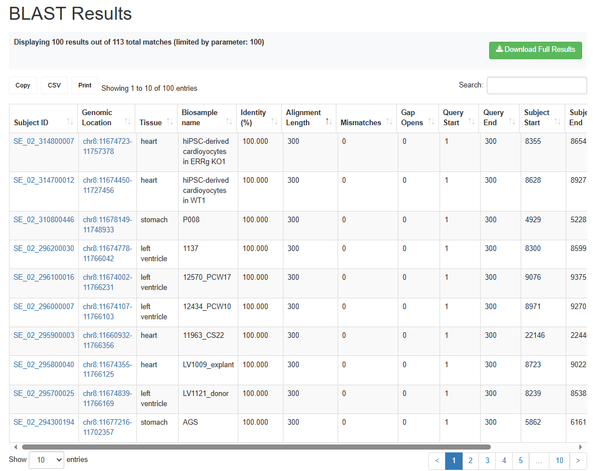This screenshot has width=599, height=471.
Task: Sort by Mismatches column arrows
Action: (x=389, y=122)
